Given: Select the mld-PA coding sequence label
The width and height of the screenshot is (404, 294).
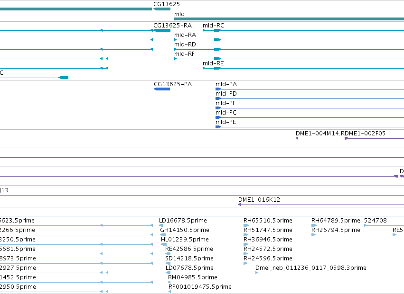Looking at the screenshot, I should pos(226,84).
